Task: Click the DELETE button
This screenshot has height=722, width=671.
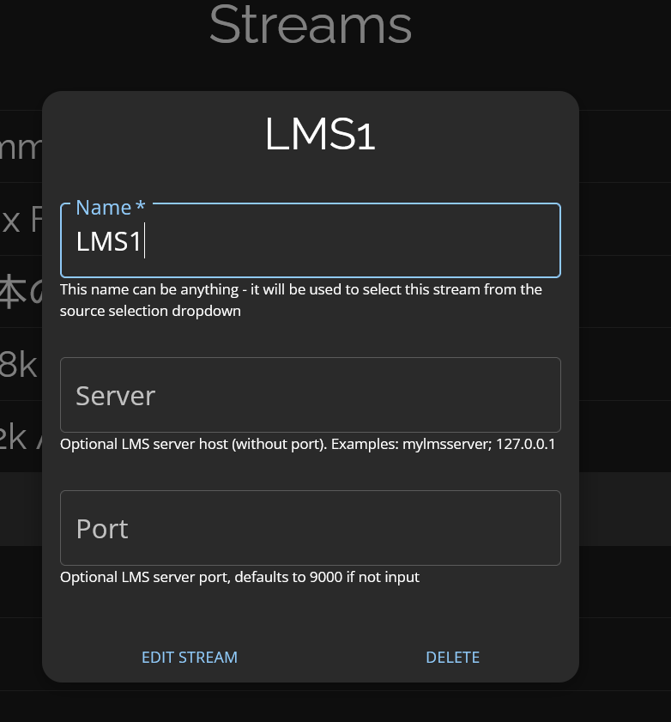Action: tap(453, 658)
